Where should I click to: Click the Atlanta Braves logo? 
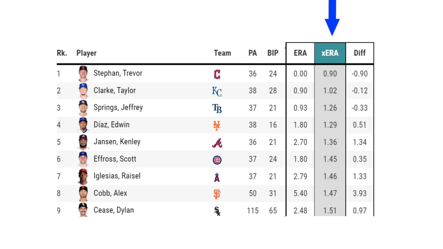pos(217,142)
